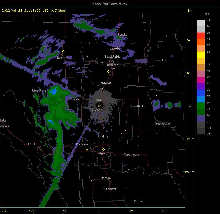Click the HighRiver town label
The image size is (220, 214).
(110, 189)
